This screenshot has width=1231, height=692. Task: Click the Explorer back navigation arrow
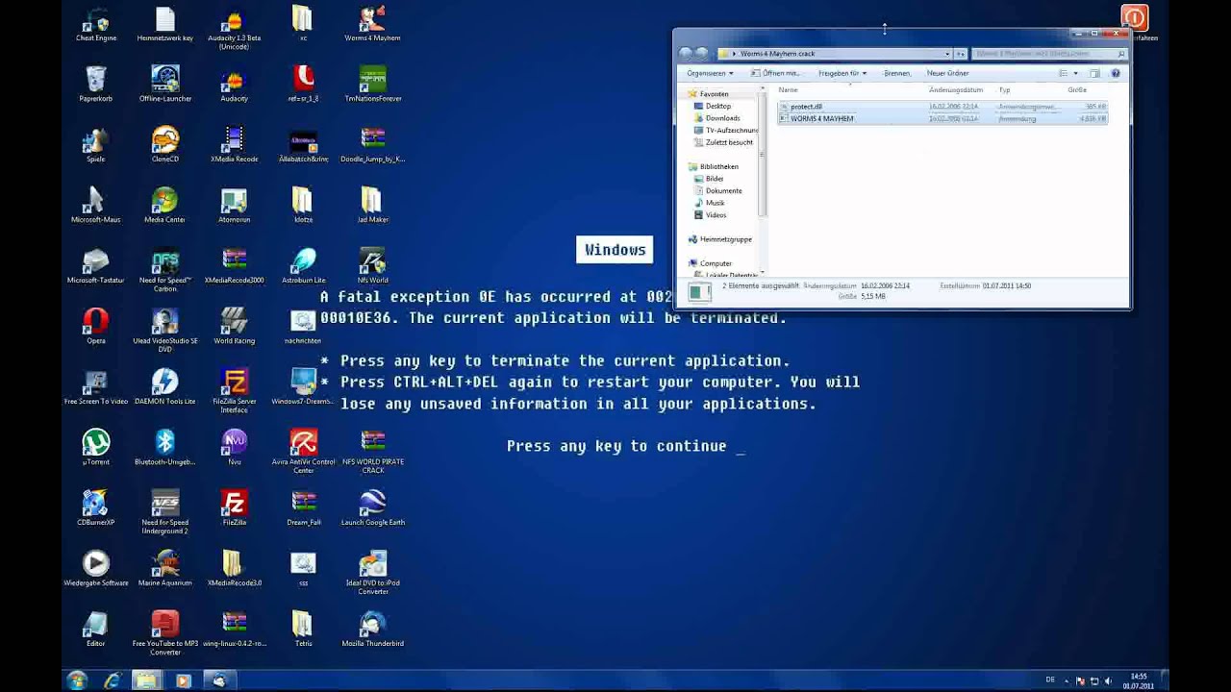pyautogui.click(x=686, y=54)
